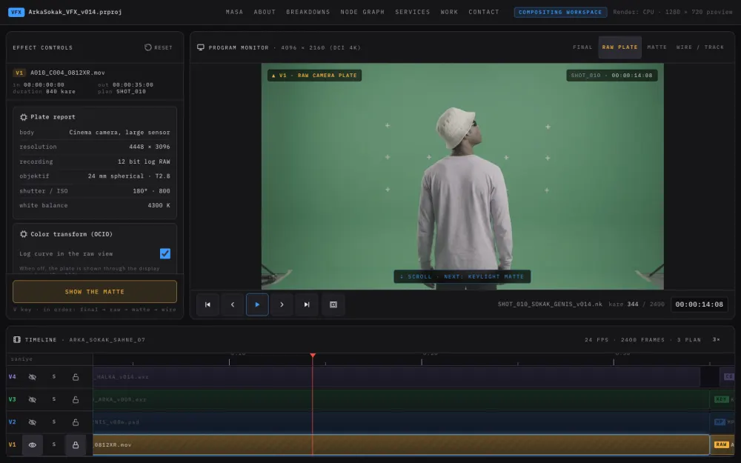Step back one frame
The image size is (741, 463).
[233, 304]
